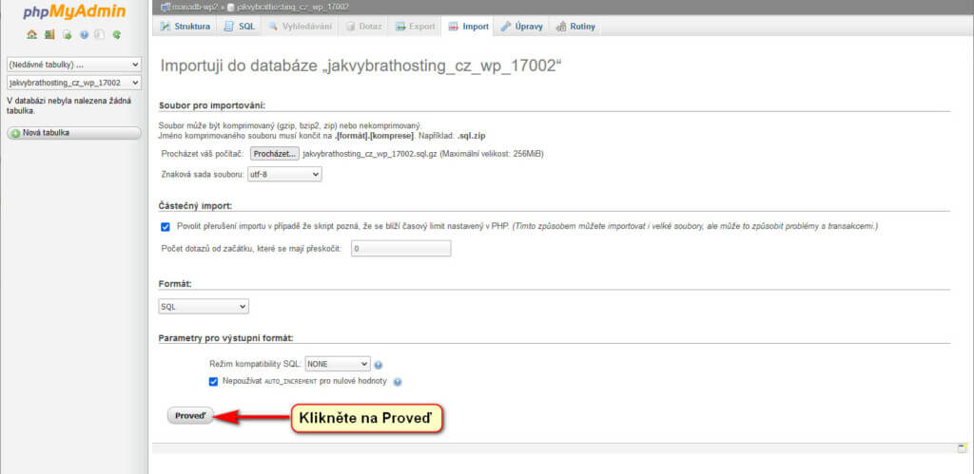Click the queries-to-skip number field
This screenshot has height=474, width=974.
400,249
